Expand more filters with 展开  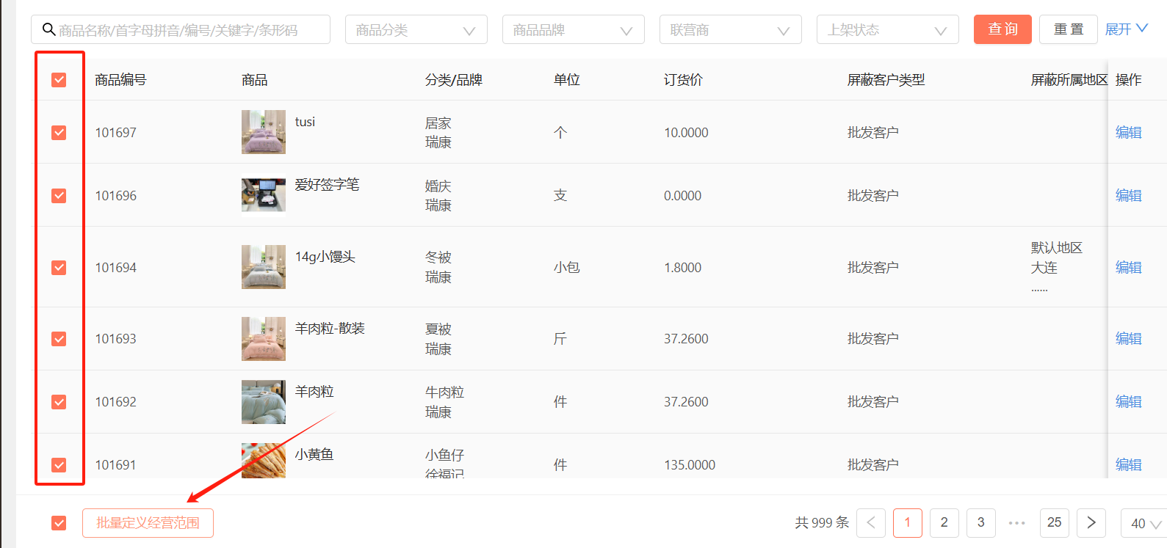(x=1126, y=29)
